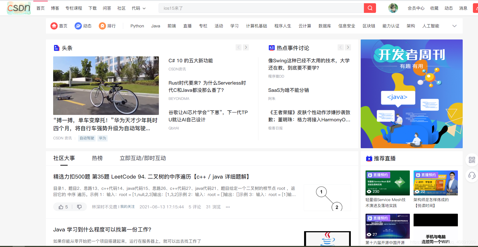Open the binary tree diagram thumbnail
The image size is (478, 247).
point(327,198)
